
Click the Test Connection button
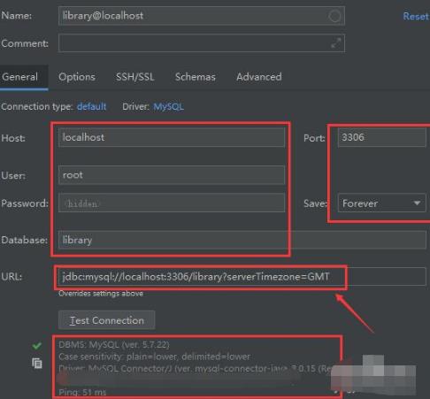tap(107, 320)
